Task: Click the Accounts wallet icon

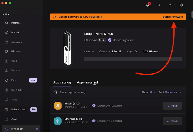Action: coord(7,42)
